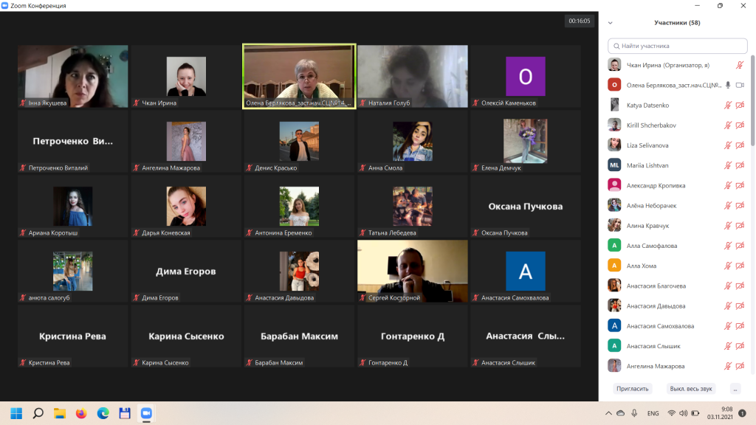756x425 pixels.
Task: Click Liza Selivanova's muted microphone icon
Action: click(728, 145)
